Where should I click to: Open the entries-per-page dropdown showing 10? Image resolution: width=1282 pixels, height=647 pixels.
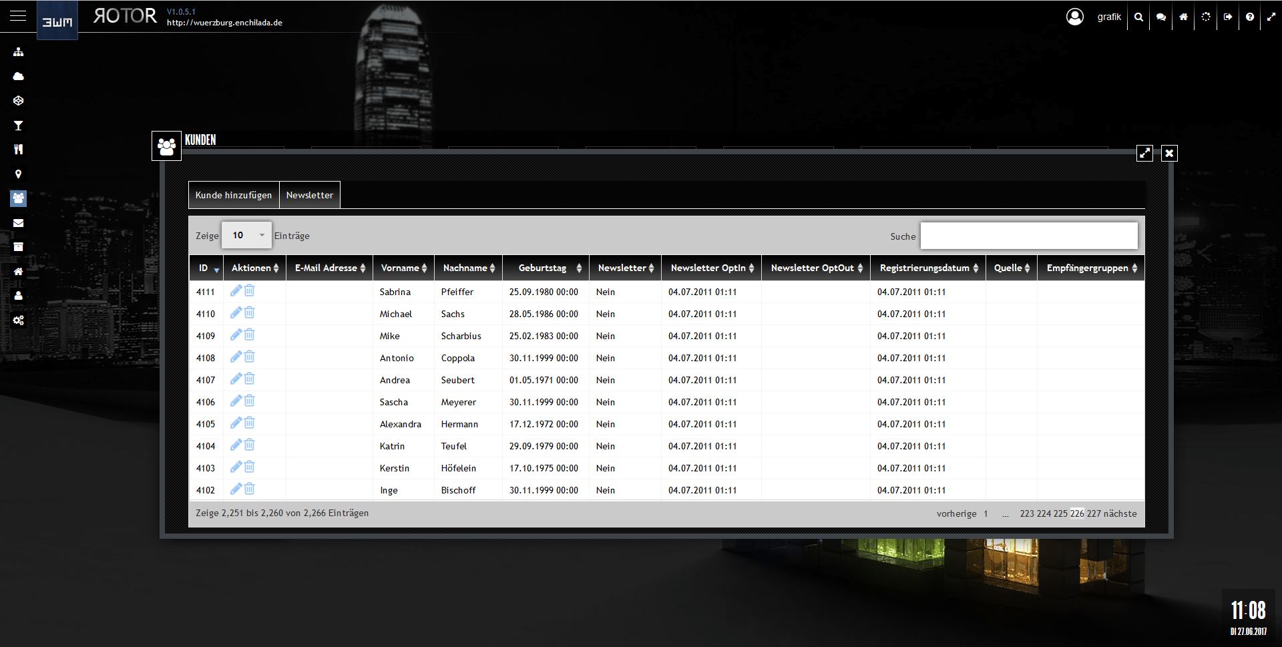(x=246, y=235)
